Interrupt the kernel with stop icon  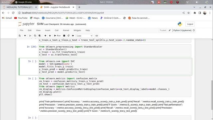click(x=64, y=36)
